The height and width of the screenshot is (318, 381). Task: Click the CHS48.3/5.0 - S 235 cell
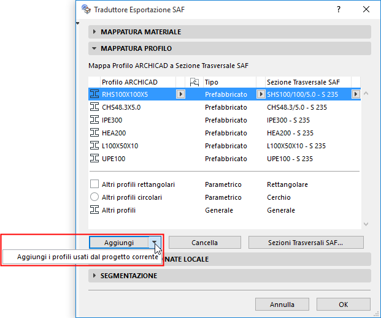(x=297, y=107)
